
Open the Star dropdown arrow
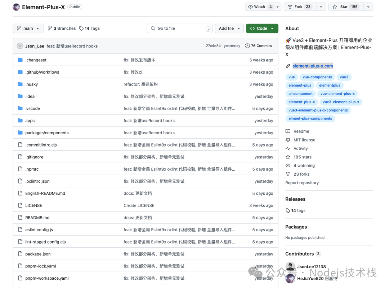pyautogui.click(x=368, y=6)
